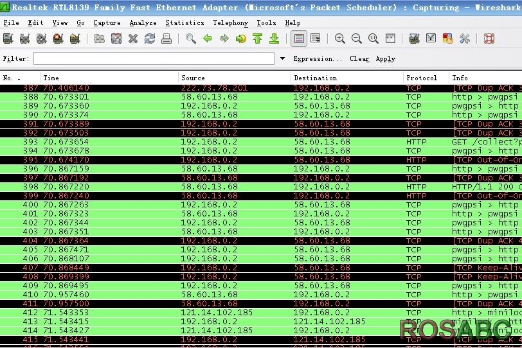The image size is (522, 348).
Task: Jump to the last packet
Action: pyautogui.click(x=274, y=39)
